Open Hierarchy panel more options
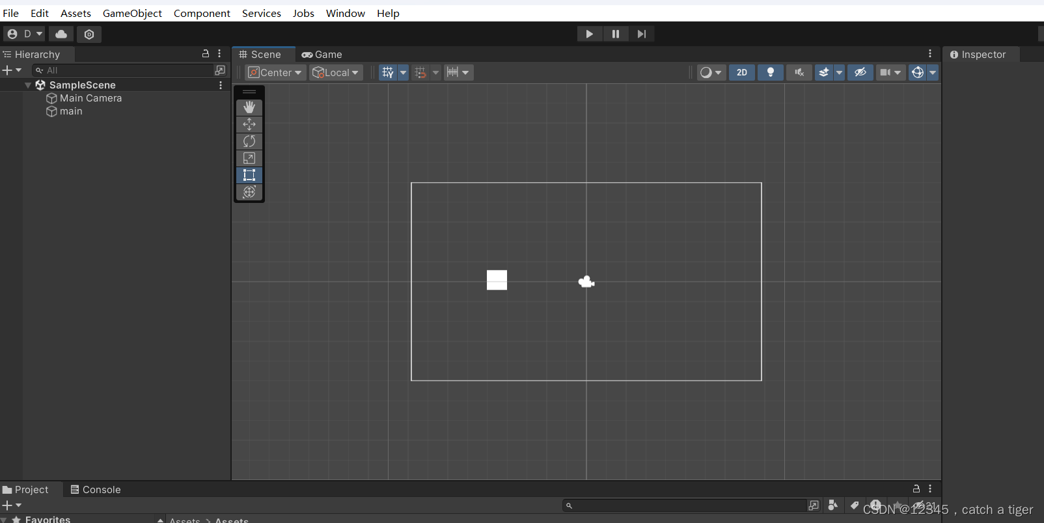Screen dimensions: 1044x523 click(x=219, y=54)
